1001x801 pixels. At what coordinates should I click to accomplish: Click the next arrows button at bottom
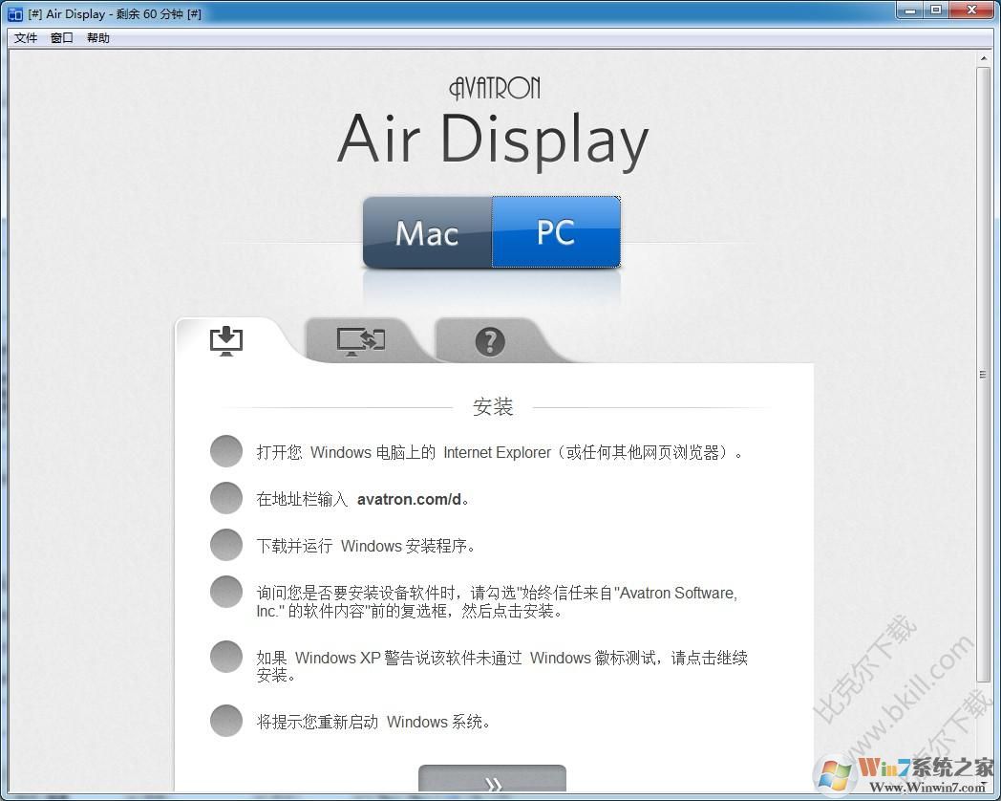pos(492,782)
